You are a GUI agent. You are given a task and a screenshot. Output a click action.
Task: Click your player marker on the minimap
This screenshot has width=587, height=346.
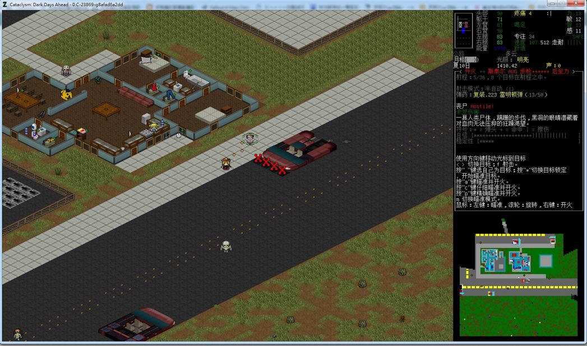click(x=519, y=277)
